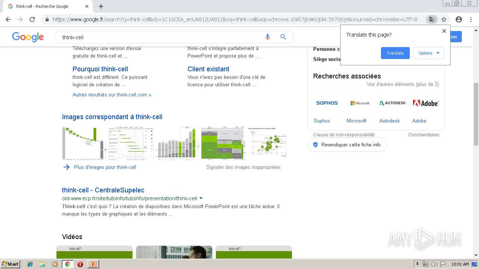Image resolution: width=479 pixels, height=269 pixels.
Task: Open the translate Options dropdown
Action: tap(428, 53)
